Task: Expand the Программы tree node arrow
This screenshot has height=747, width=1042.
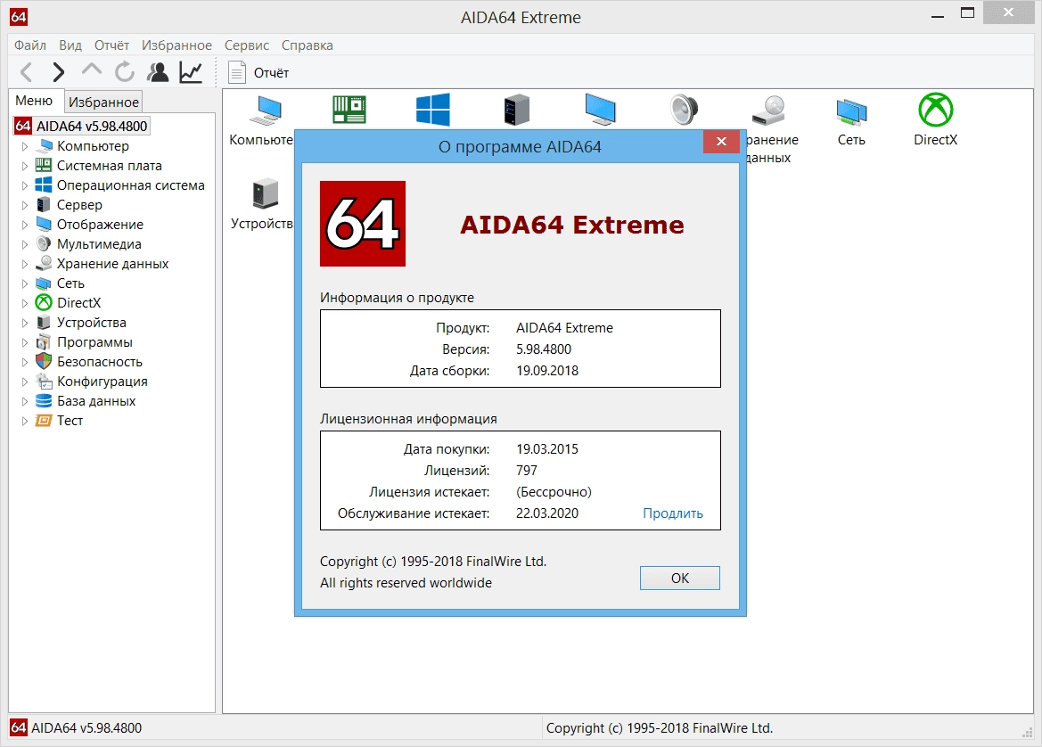Action: (25, 342)
